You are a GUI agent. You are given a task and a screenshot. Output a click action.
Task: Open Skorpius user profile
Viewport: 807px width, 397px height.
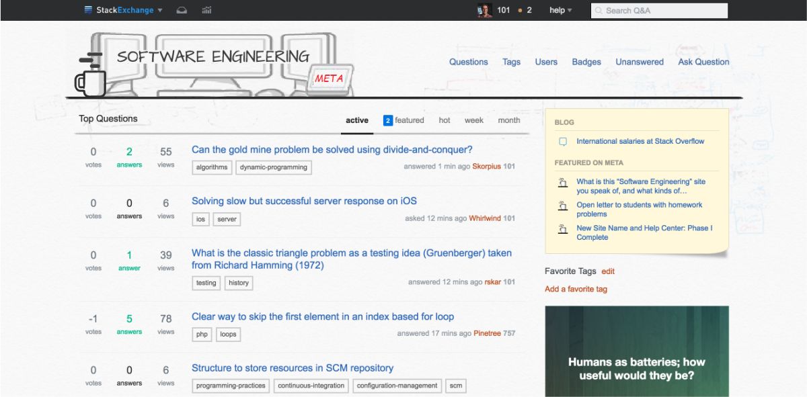point(487,167)
